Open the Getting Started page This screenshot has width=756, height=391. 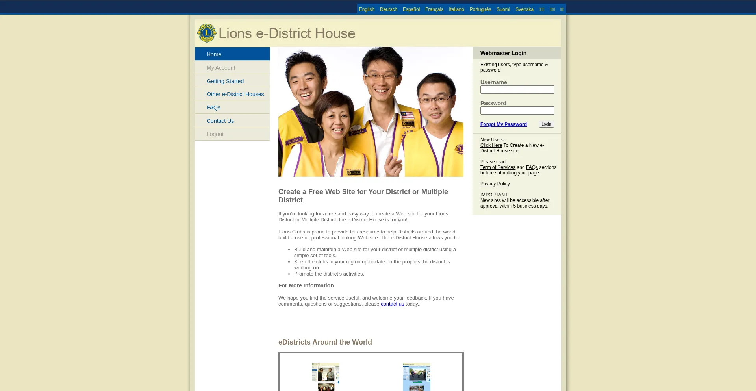click(x=225, y=81)
